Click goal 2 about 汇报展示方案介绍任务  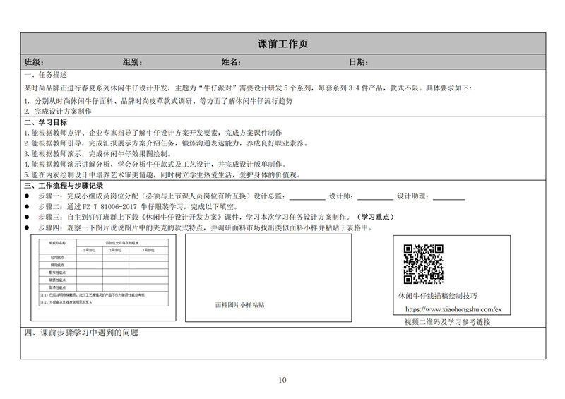coord(167,143)
